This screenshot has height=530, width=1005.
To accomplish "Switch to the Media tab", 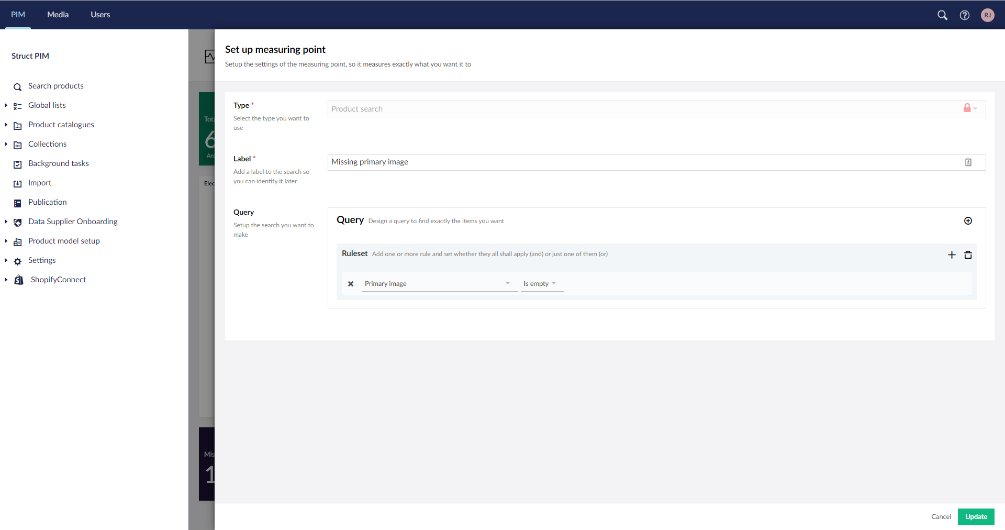I will (x=58, y=15).
